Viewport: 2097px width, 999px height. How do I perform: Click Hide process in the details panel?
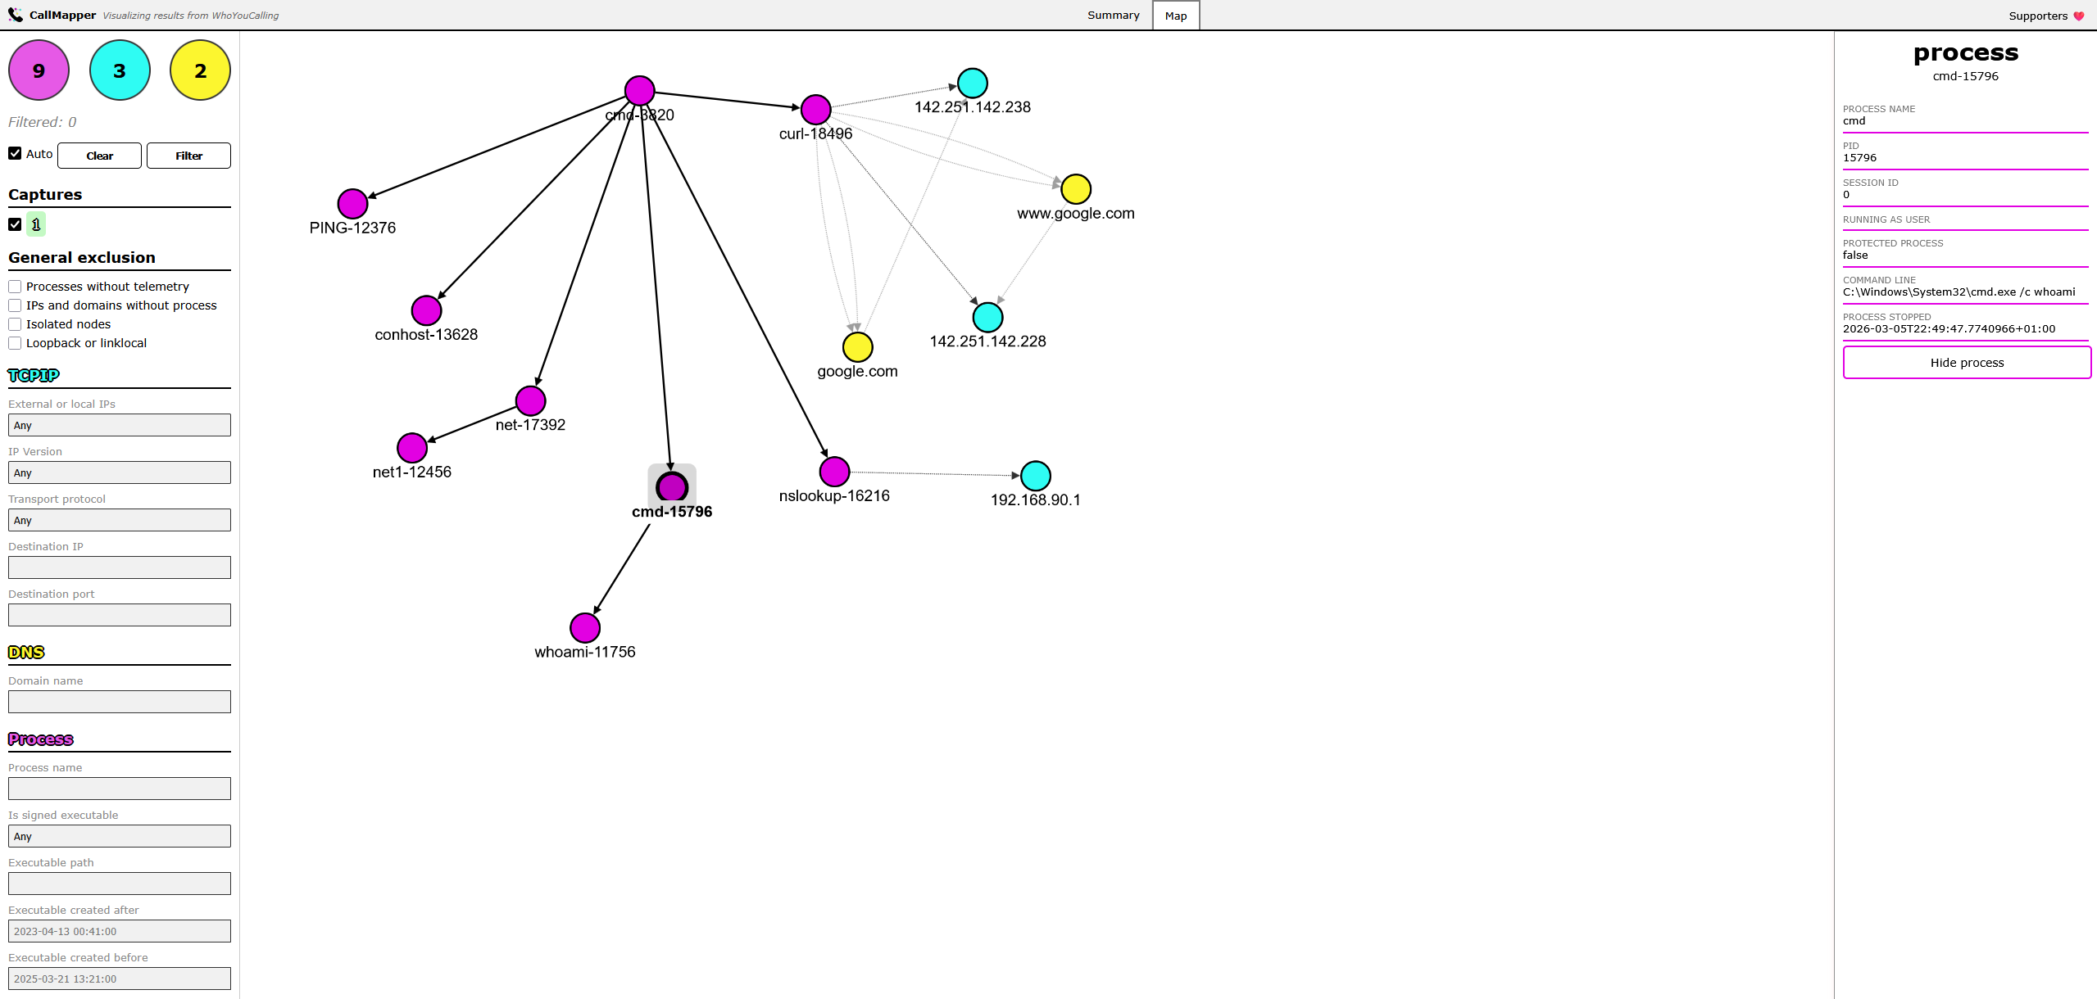tap(1966, 362)
